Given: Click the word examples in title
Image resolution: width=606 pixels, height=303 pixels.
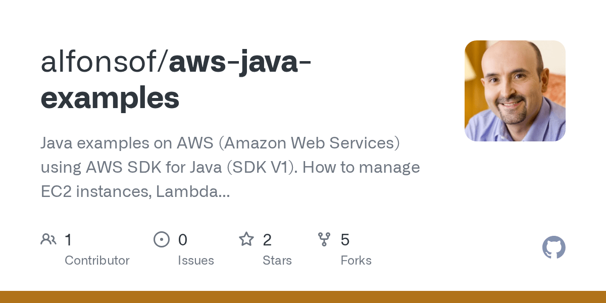Looking at the screenshot, I should (110, 97).
